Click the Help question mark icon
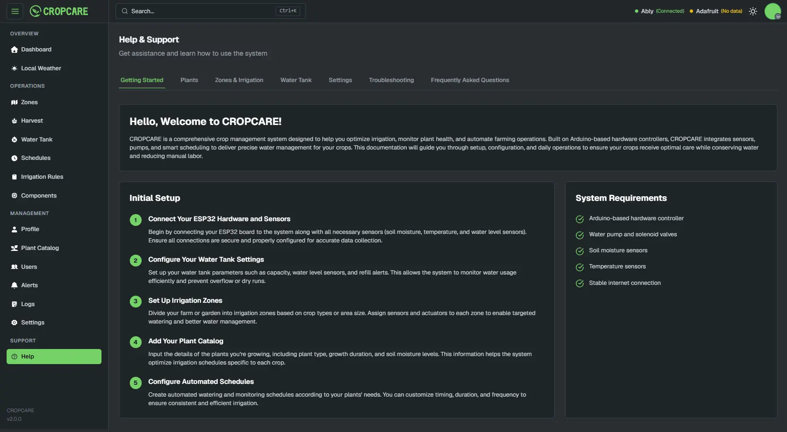The width and height of the screenshot is (787, 432). pos(14,357)
